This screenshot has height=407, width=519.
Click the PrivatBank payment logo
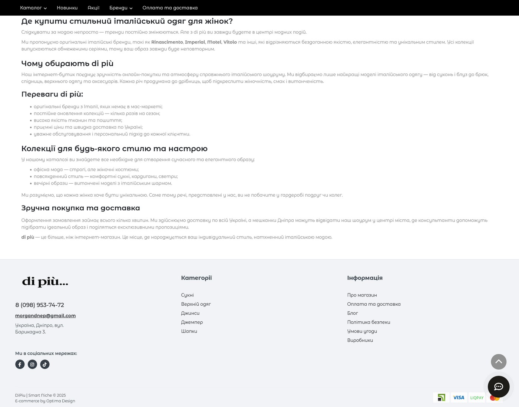[x=441, y=397]
